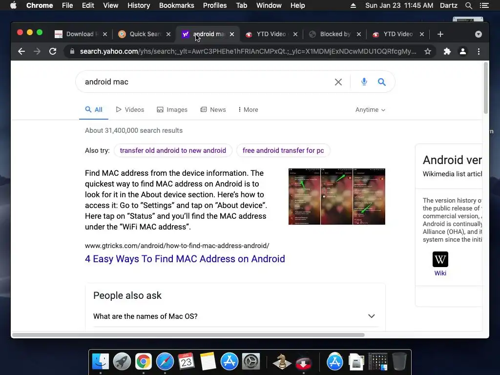Try free android transfer for pc

click(x=283, y=150)
